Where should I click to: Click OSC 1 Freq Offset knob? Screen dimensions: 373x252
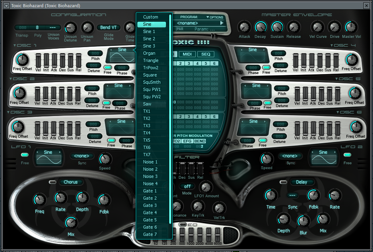(23, 60)
